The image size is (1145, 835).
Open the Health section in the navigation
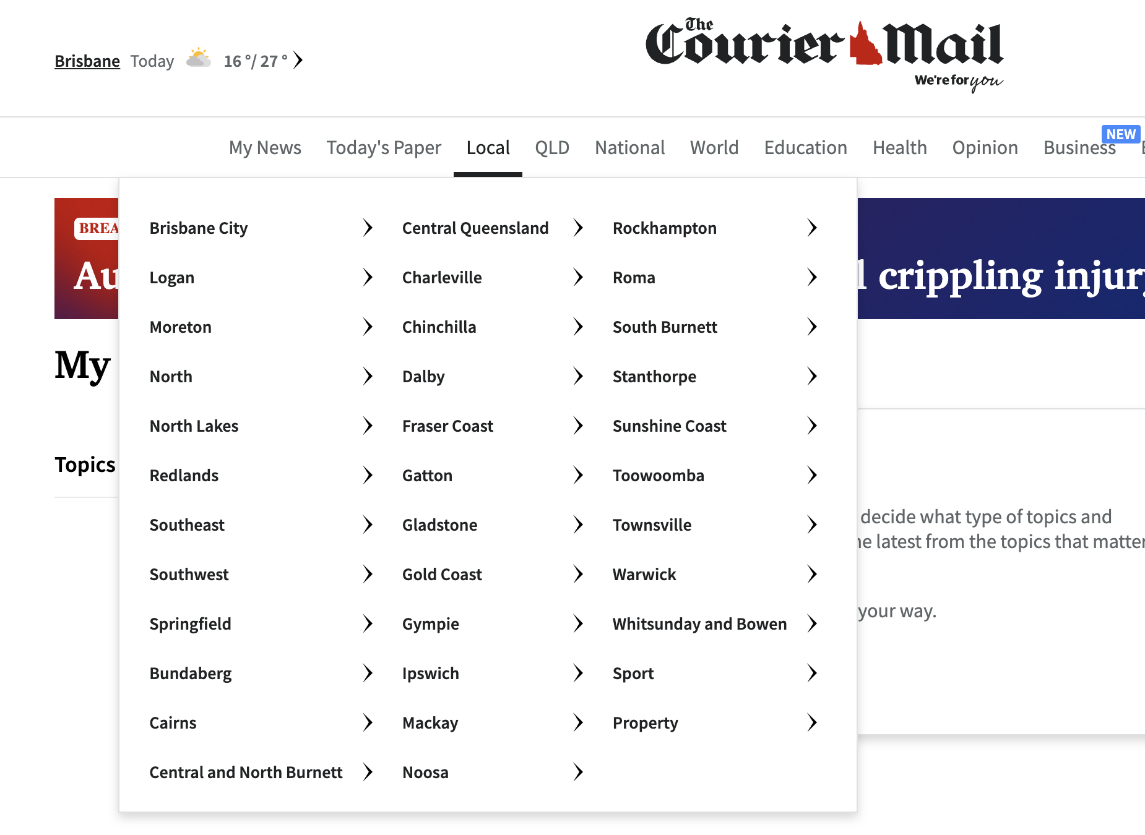coord(899,147)
